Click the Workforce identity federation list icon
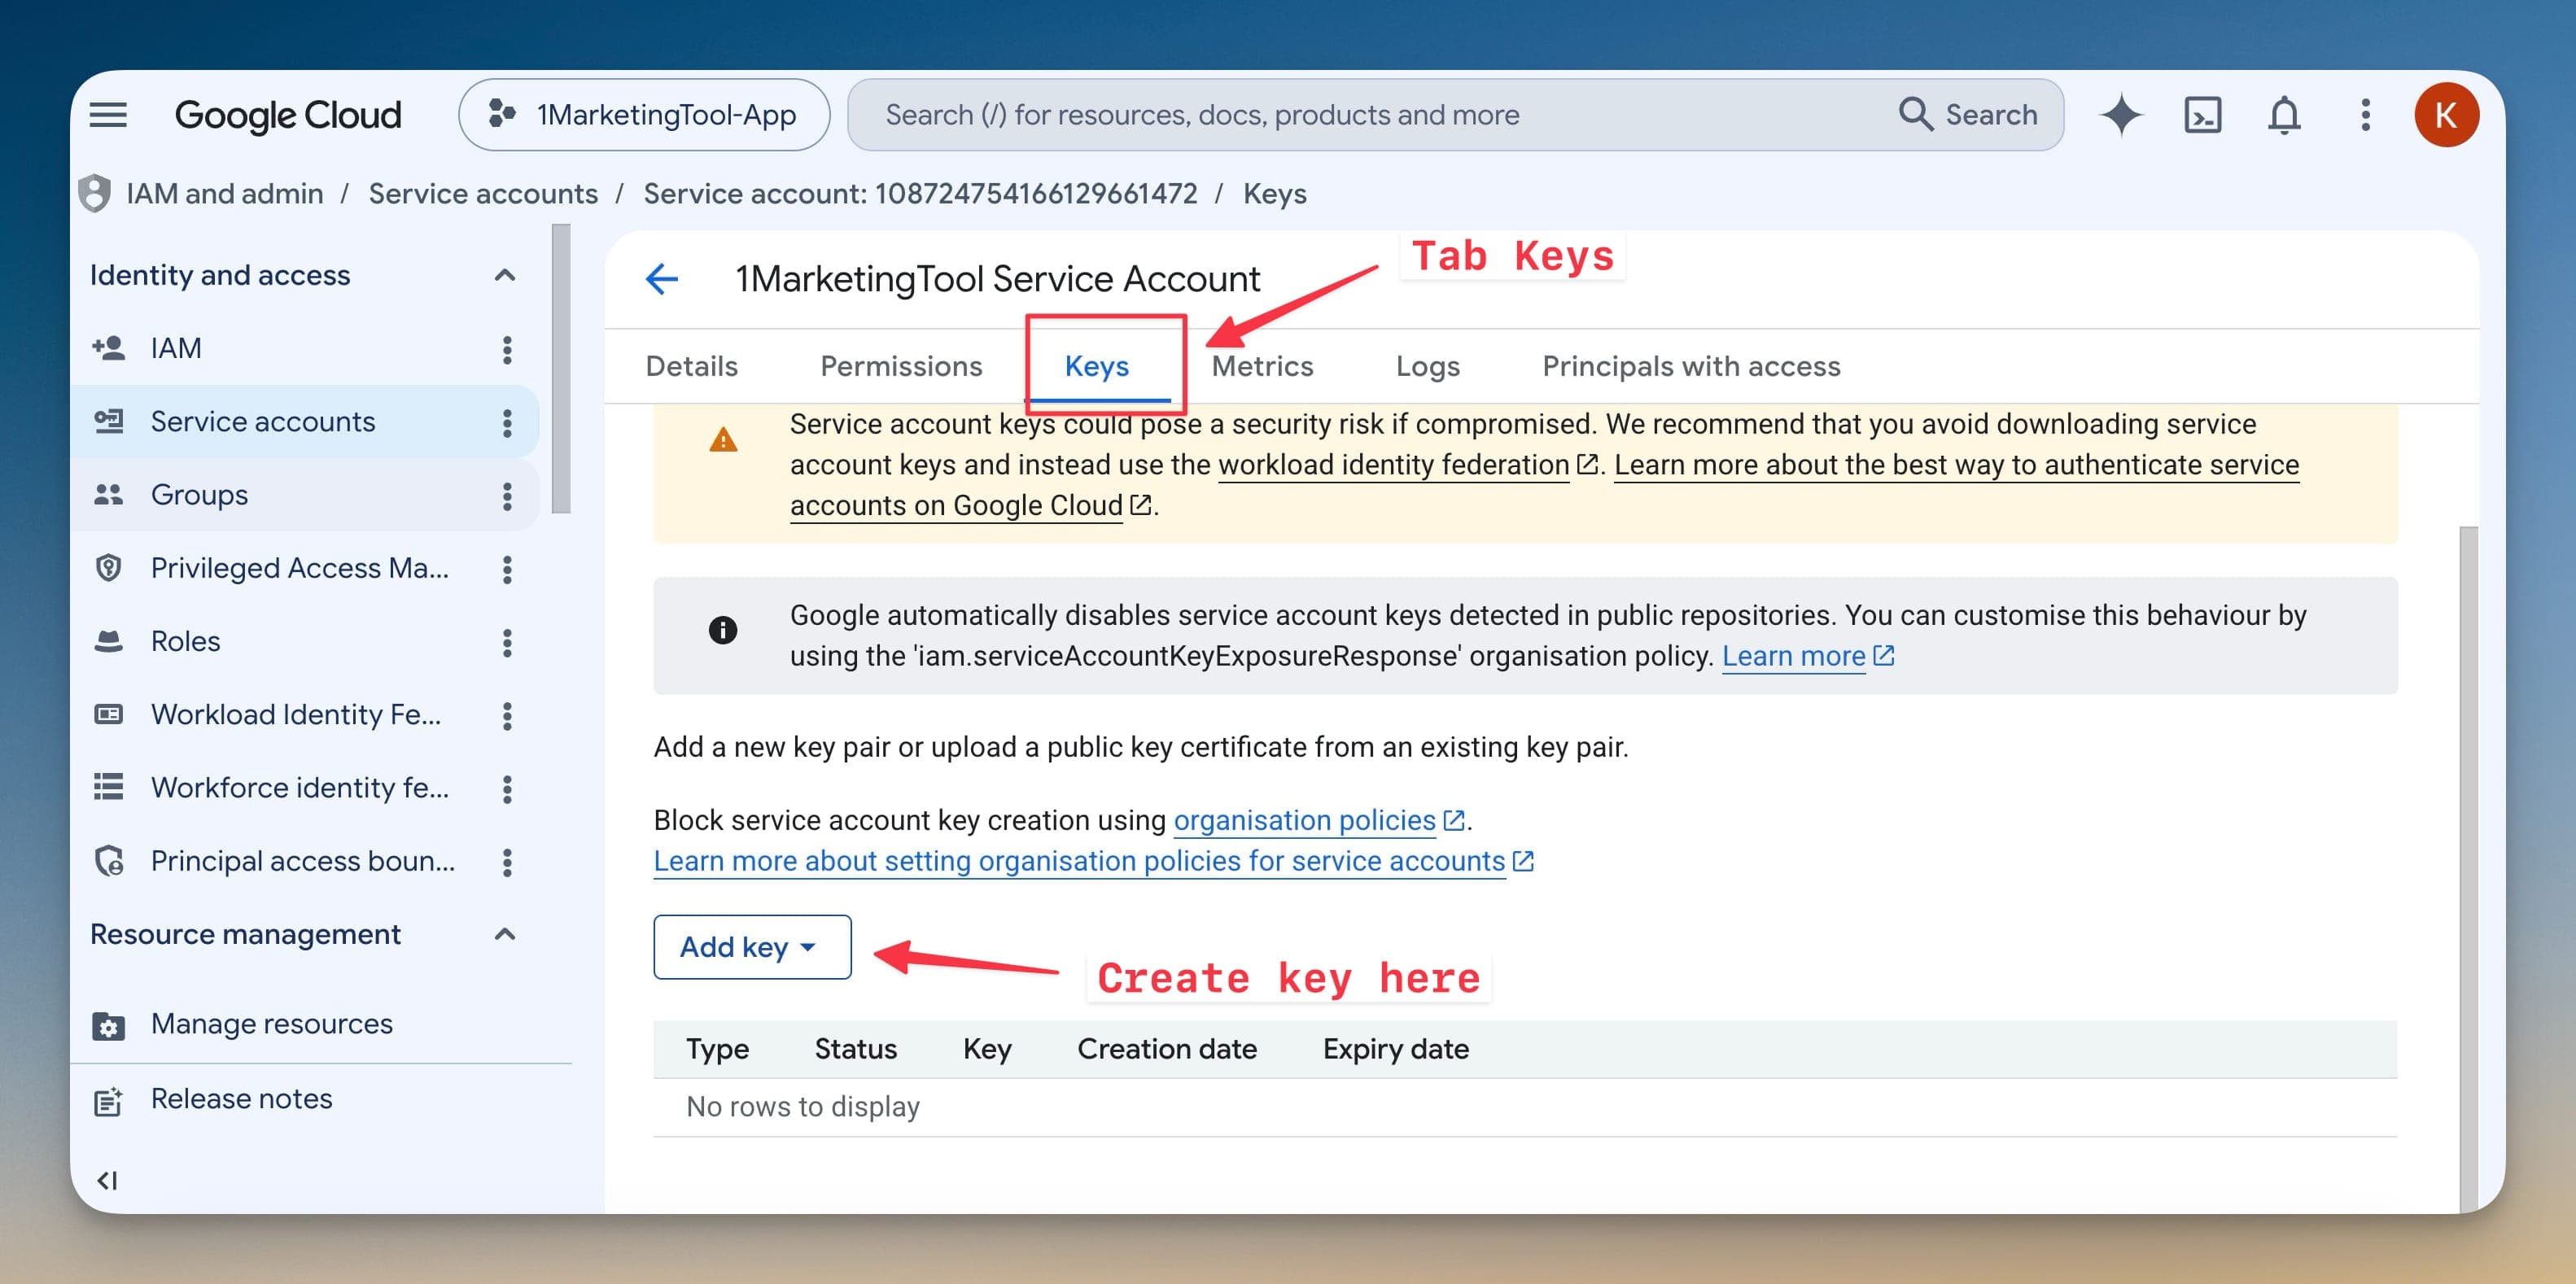 click(x=108, y=787)
